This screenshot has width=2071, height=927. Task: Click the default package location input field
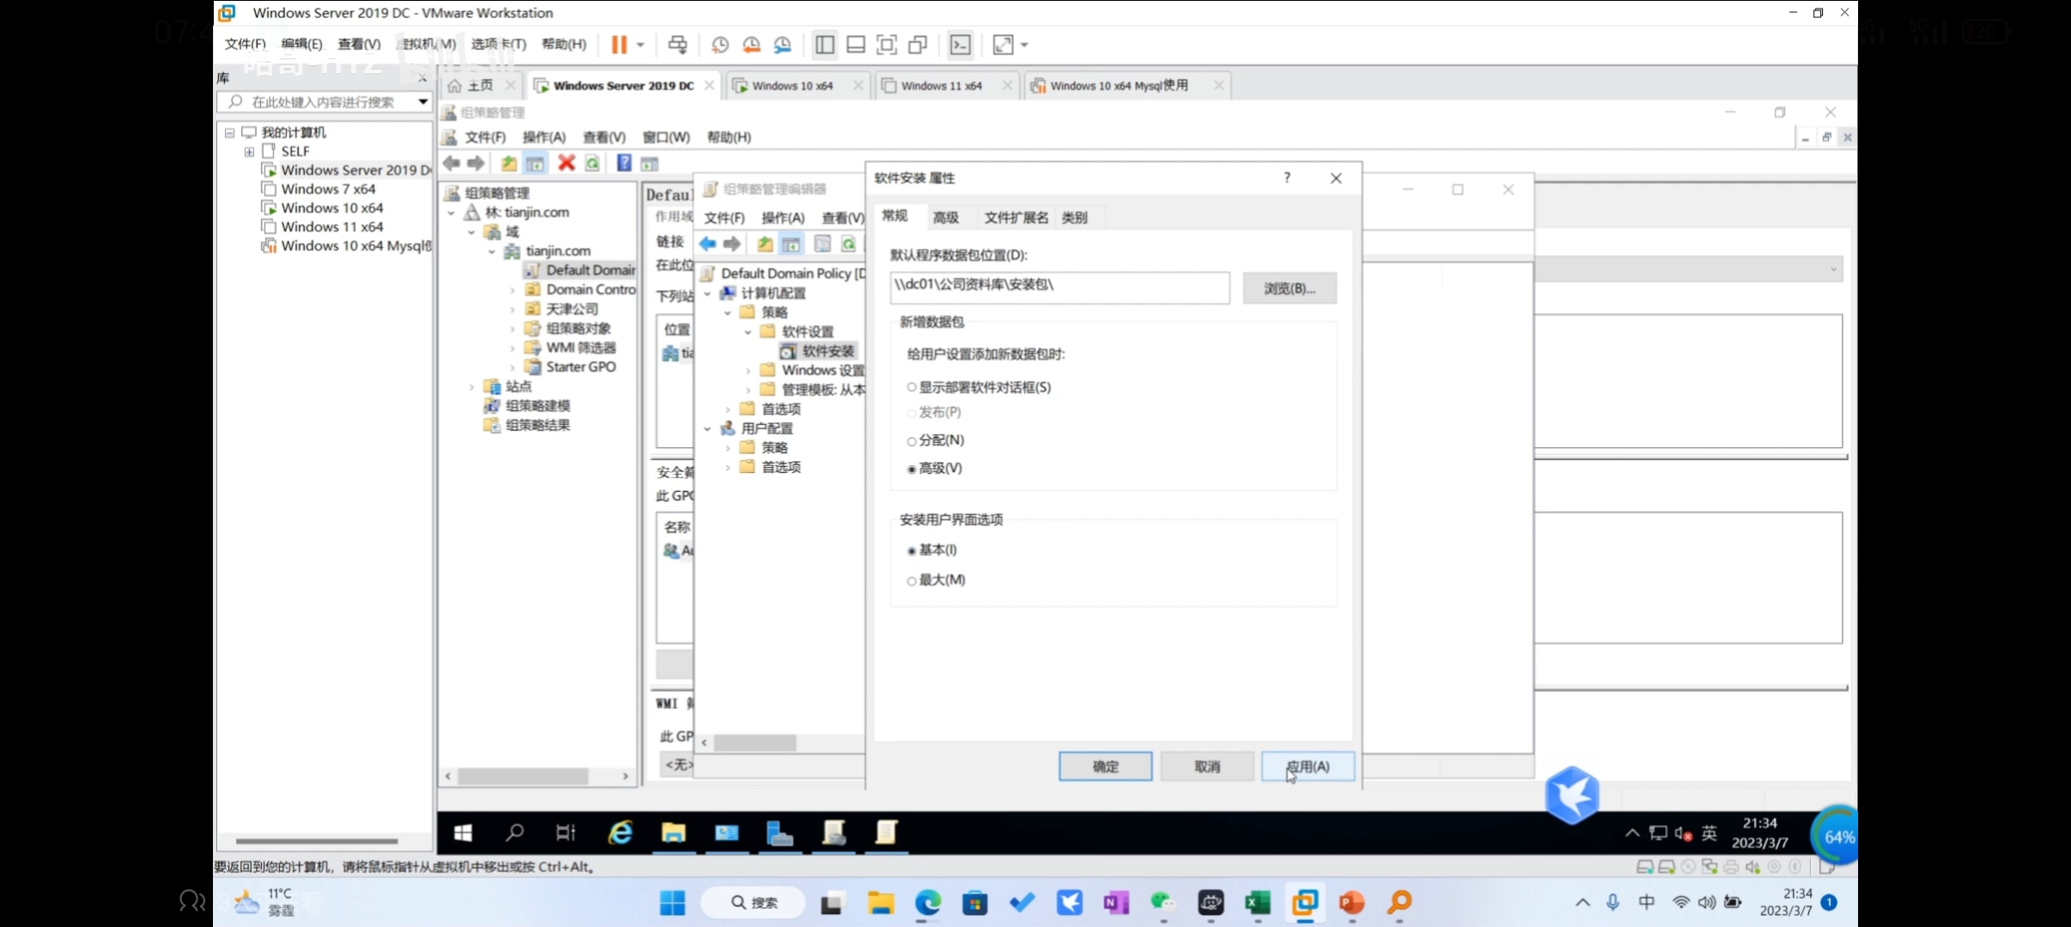1060,287
